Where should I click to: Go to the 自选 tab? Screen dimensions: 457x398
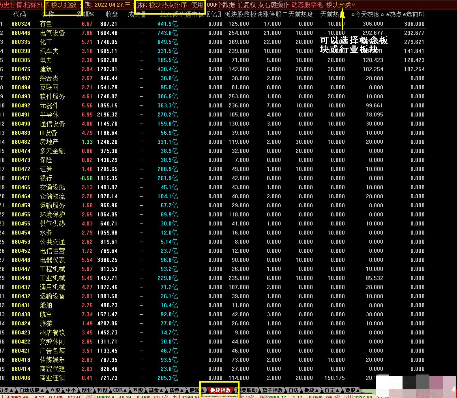(x=293, y=390)
